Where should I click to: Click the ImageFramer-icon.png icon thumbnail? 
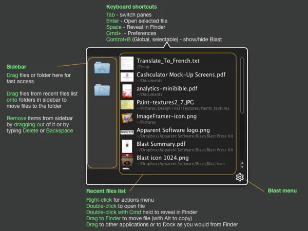click(127, 118)
